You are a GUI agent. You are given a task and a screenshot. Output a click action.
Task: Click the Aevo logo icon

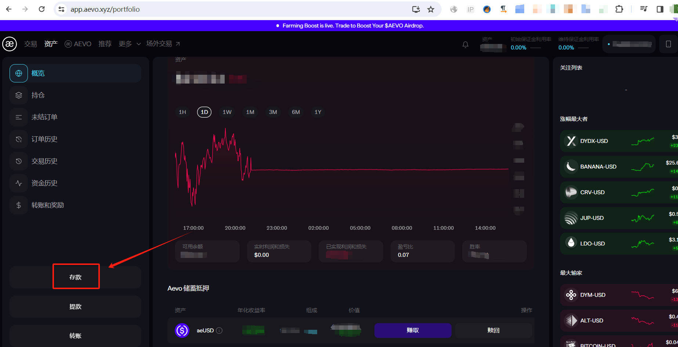[x=10, y=44]
